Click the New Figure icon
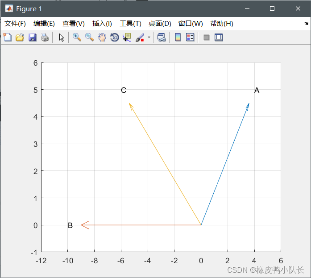311x278 pixels. pos(7,37)
